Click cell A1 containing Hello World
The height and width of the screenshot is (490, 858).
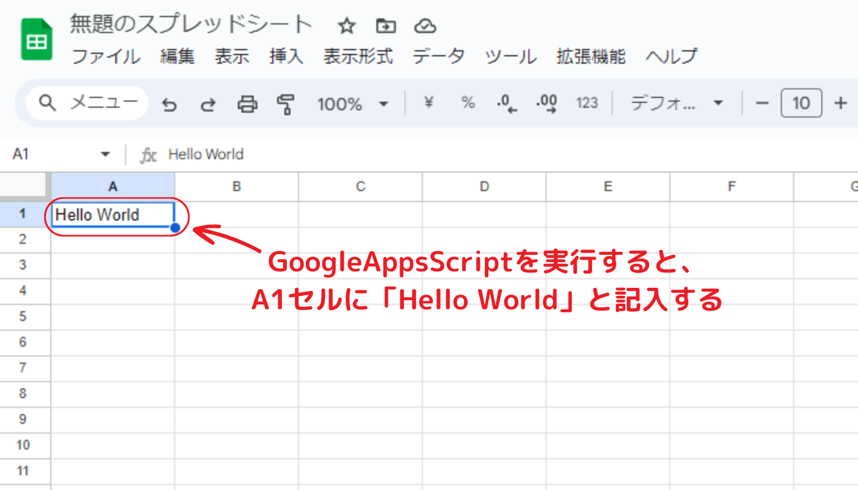coord(113,214)
